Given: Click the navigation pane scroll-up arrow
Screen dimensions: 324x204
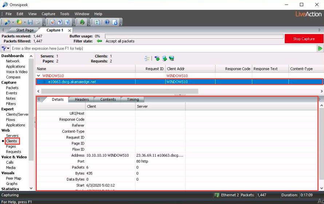Looking at the screenshot, I should click(x=31, y=56).
